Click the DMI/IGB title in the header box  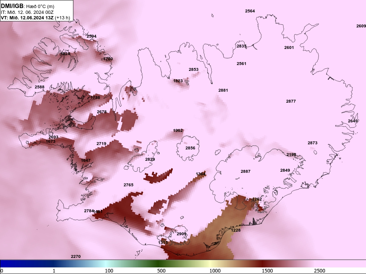point(12,6)
